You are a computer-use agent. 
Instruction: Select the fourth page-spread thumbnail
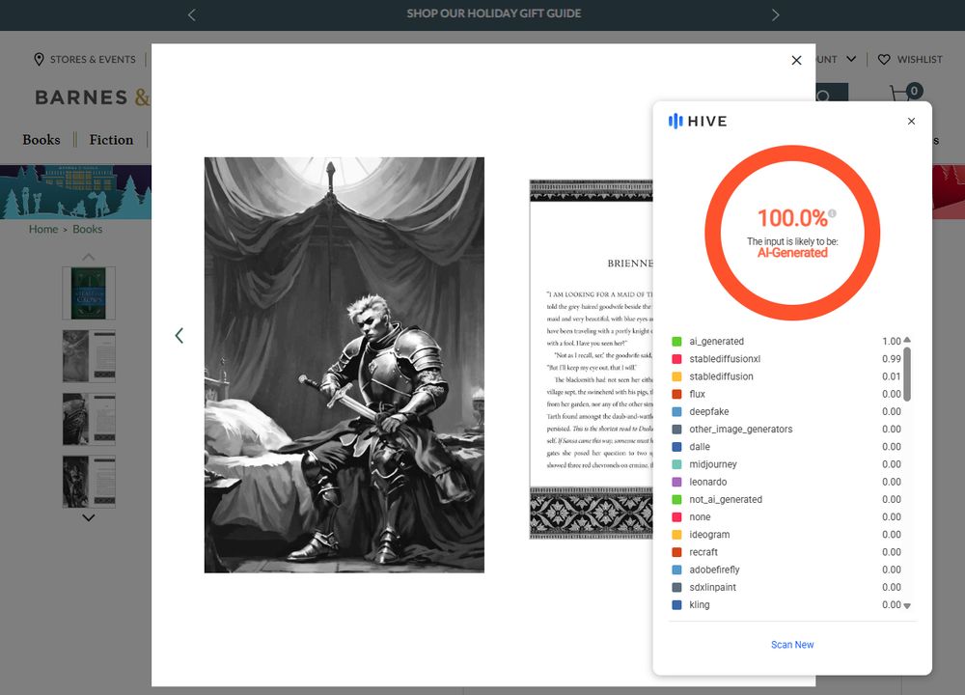[x=89, y=482]
